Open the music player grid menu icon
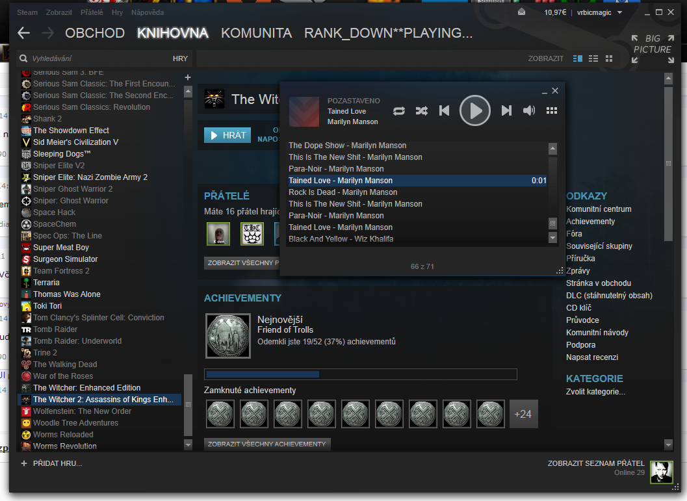This screenshot has height=501, width=687. tap(552, 110)
